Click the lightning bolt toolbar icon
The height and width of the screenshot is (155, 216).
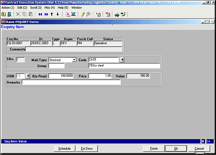83,14
